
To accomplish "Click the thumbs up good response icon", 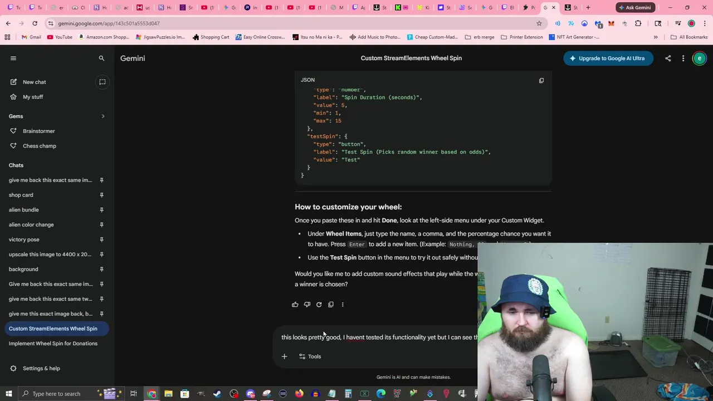I will (295, 305).
